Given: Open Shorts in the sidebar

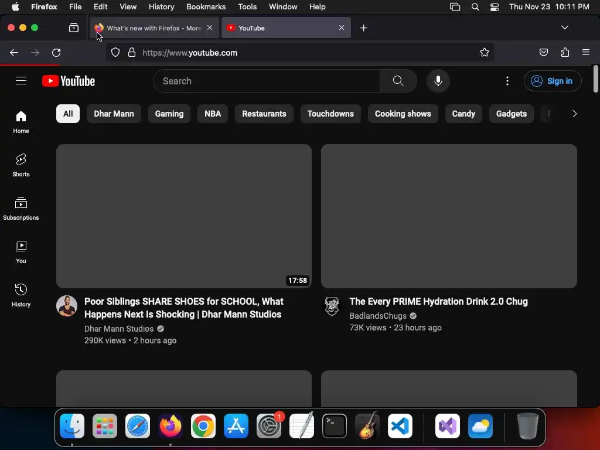Looking at the screenshot, I should click(21, 165).
